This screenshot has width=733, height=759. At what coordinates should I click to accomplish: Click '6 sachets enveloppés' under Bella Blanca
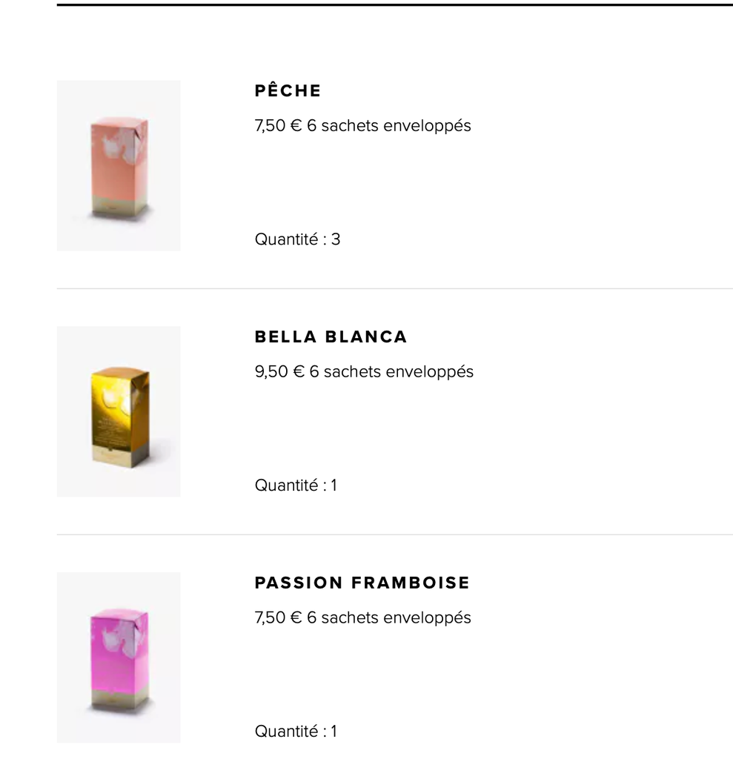(391, 372)
